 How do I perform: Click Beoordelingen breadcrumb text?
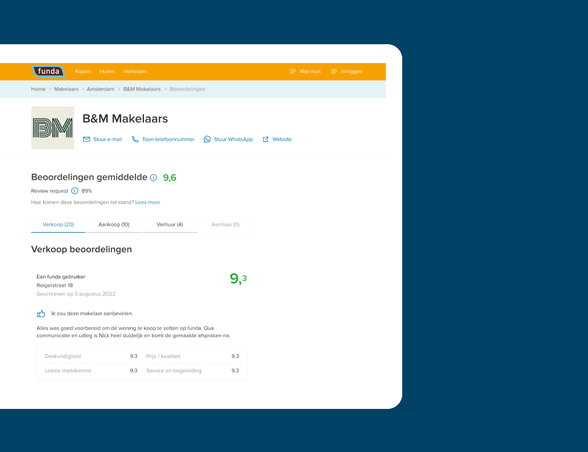pyautogui.click(x=188, y=89)
